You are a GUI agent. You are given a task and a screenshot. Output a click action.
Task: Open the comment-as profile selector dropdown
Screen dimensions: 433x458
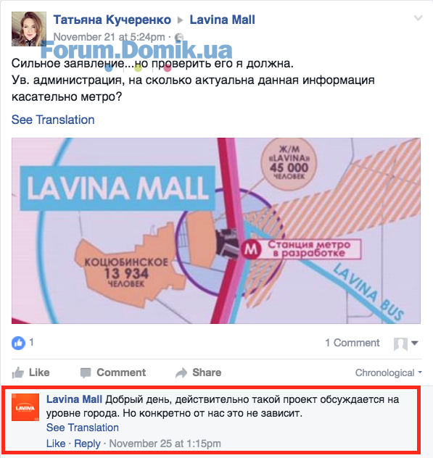click(406, 343)
